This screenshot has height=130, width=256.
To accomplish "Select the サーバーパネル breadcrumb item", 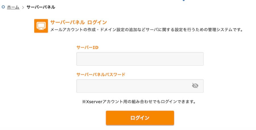I will point(41,7).
